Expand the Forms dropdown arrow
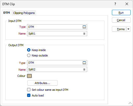This screenshot has width=133, height=106. (x=128, y=29)
